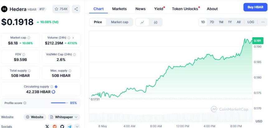The width and height of the screenshot is (268, 128).
Task: Click the 10.08% (1d) change label
Action: (47, 22)
